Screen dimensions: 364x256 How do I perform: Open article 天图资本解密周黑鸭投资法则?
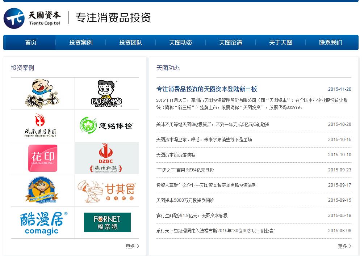tap(206, 185)
